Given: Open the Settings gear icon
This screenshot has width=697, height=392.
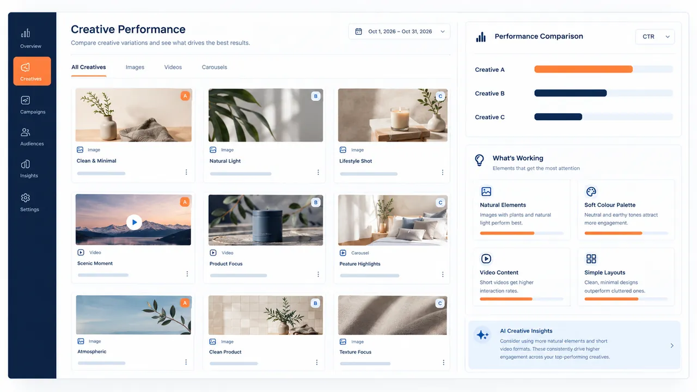Looking at the screenshot, I should [26, 198].
